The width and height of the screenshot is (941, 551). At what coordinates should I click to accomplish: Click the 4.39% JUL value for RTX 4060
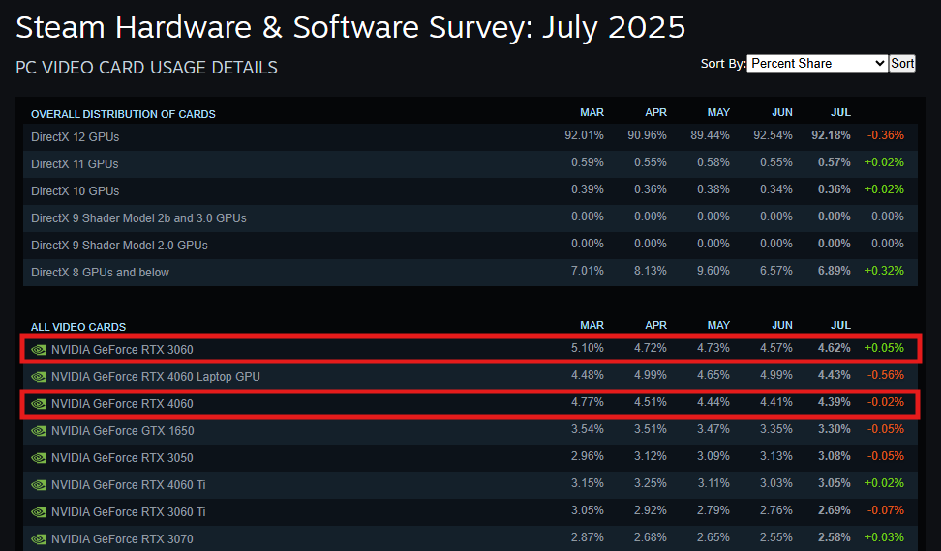coord(834,402)
